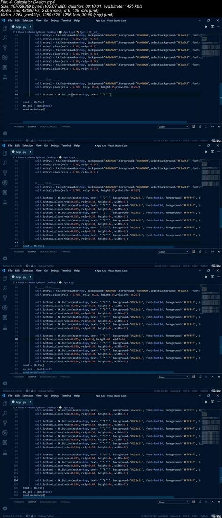Open Explorer icon in fourth frame's activity bar
The image size is (222, 518).
coord(5,404)
